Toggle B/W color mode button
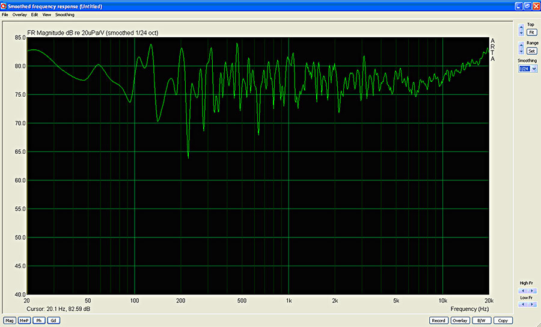Image resolution: width=541 pixels, height=327 pixels. pos(481,320)
